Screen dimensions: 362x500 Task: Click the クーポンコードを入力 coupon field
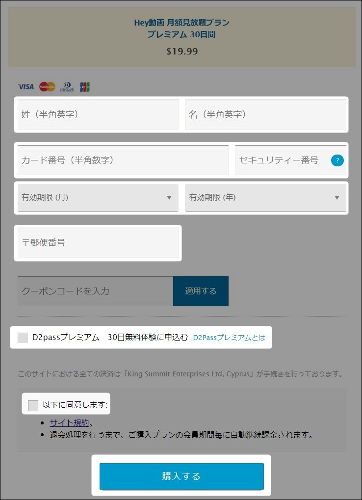coord(96,291)
